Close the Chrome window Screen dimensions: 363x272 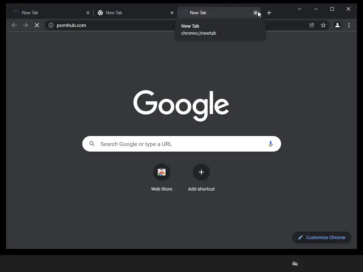348,9
